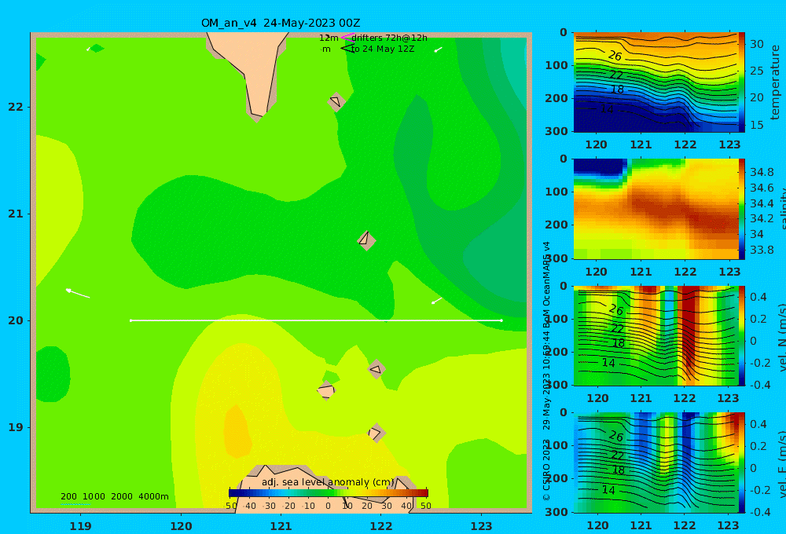This screenshot has width=786, height=534.
Task: Click the Luzon coast landmass at the map bottom
Action: pos(326,488)
